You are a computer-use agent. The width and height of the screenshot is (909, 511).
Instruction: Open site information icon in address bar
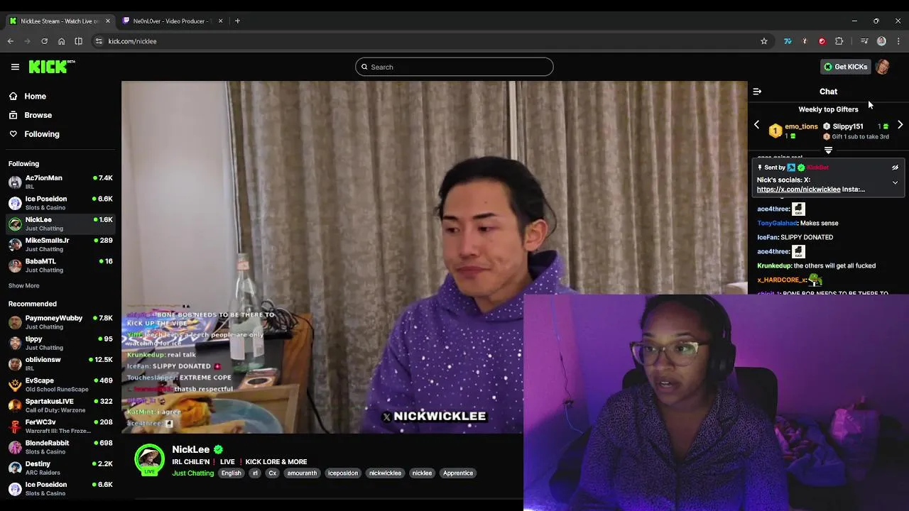tap(99, 41)
